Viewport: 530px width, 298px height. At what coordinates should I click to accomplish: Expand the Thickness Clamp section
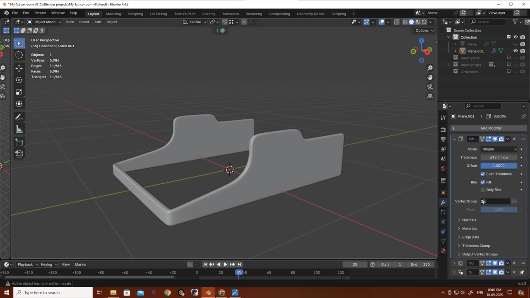tap(476, 245)
